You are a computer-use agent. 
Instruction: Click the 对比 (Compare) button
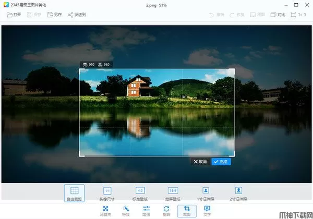click(277, 15)
